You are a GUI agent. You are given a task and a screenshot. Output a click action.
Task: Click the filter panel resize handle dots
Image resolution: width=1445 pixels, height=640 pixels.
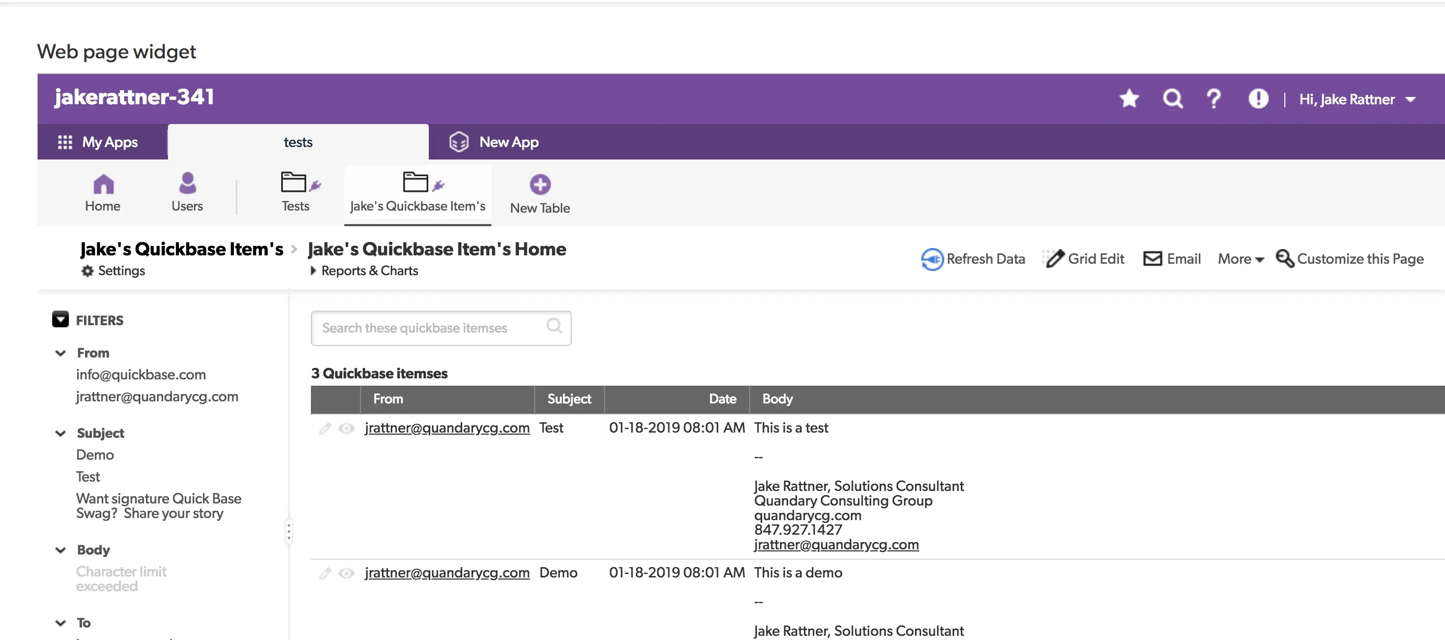[x=289, y=531]
